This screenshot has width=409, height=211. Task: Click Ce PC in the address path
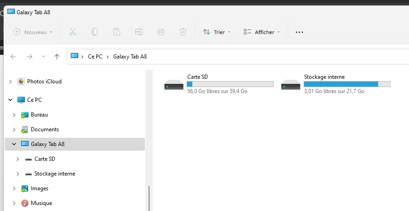point(95,56)
